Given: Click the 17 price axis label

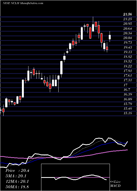Looking at the screenshot, I should 125,85.
